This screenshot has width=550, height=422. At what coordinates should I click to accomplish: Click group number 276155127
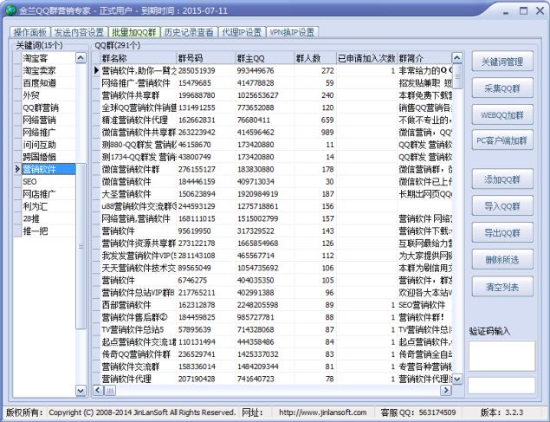[197, 169]
